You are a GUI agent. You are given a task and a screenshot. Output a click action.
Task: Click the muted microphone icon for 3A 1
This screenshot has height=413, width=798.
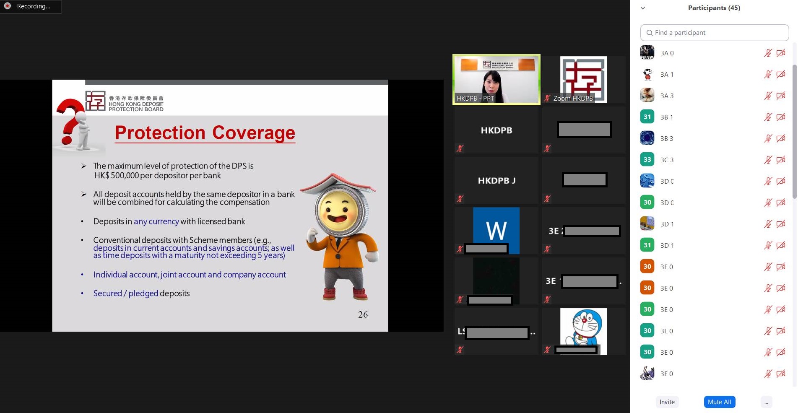(x=768, y=74)
